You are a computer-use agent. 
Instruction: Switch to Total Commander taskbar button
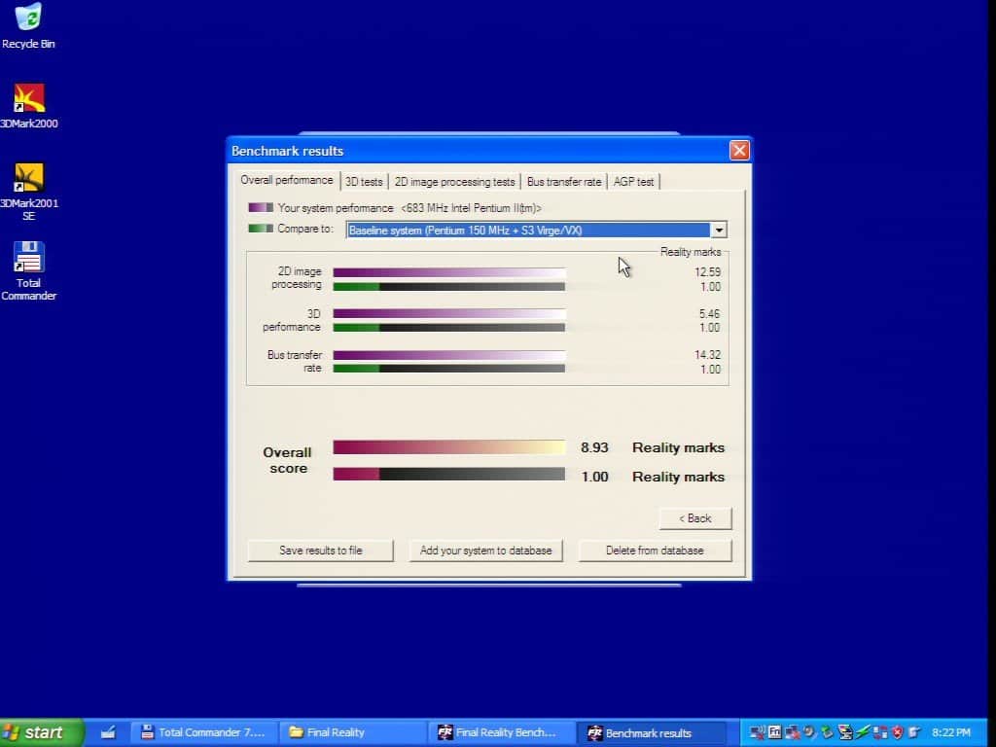tap(204, 732)
